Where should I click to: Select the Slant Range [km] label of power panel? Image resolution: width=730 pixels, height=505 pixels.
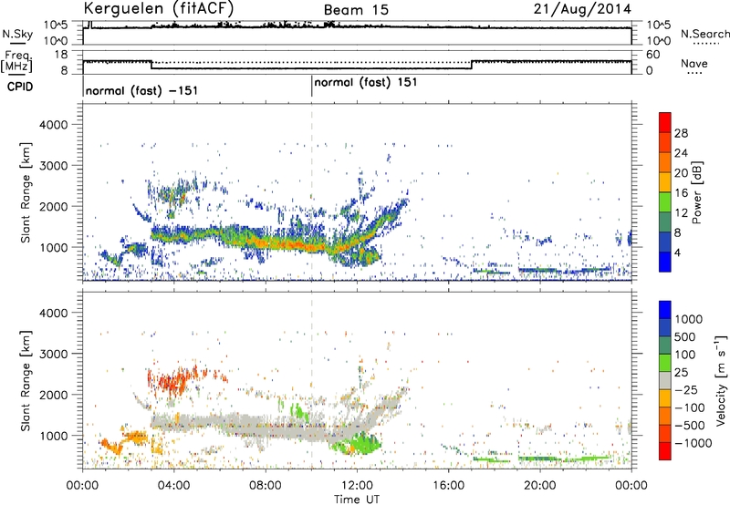pyautogui.click(x=26, y=192)
